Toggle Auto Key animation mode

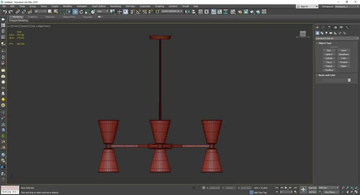click(x=313, y=188)
